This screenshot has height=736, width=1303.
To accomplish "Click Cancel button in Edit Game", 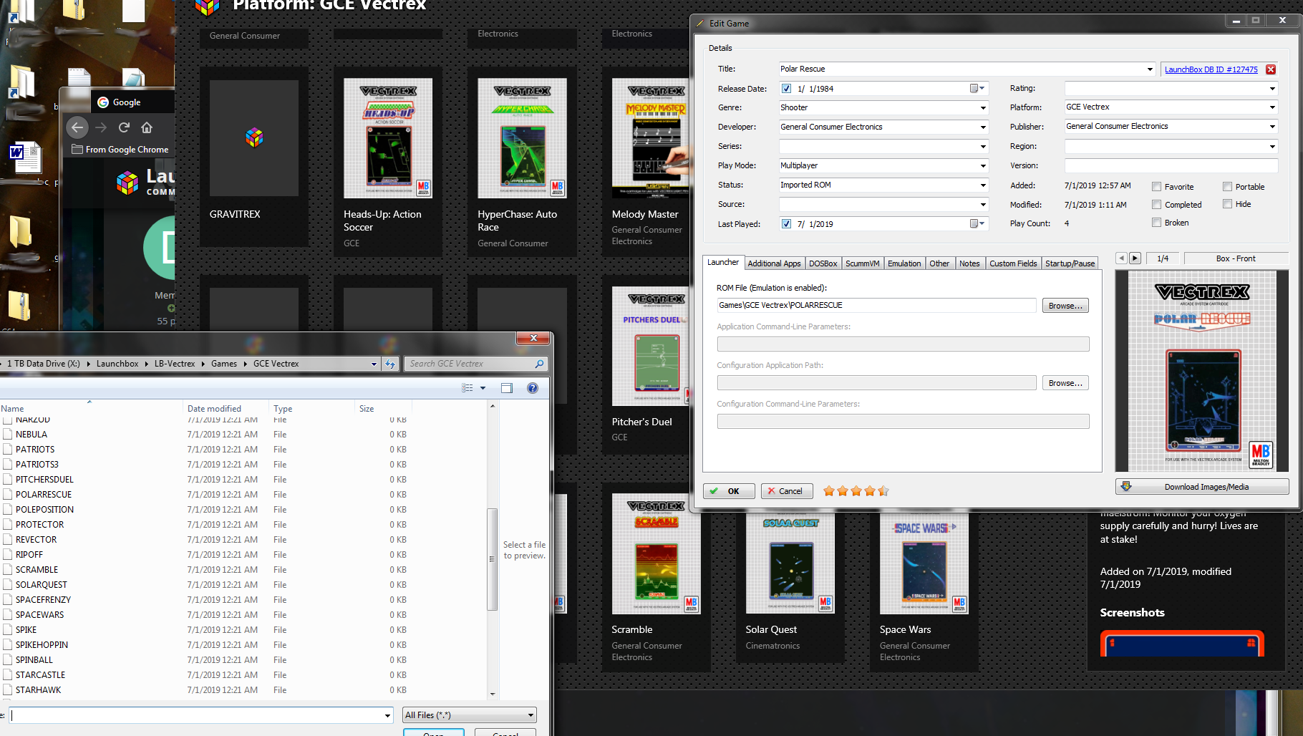I will (x=786, y=491).
